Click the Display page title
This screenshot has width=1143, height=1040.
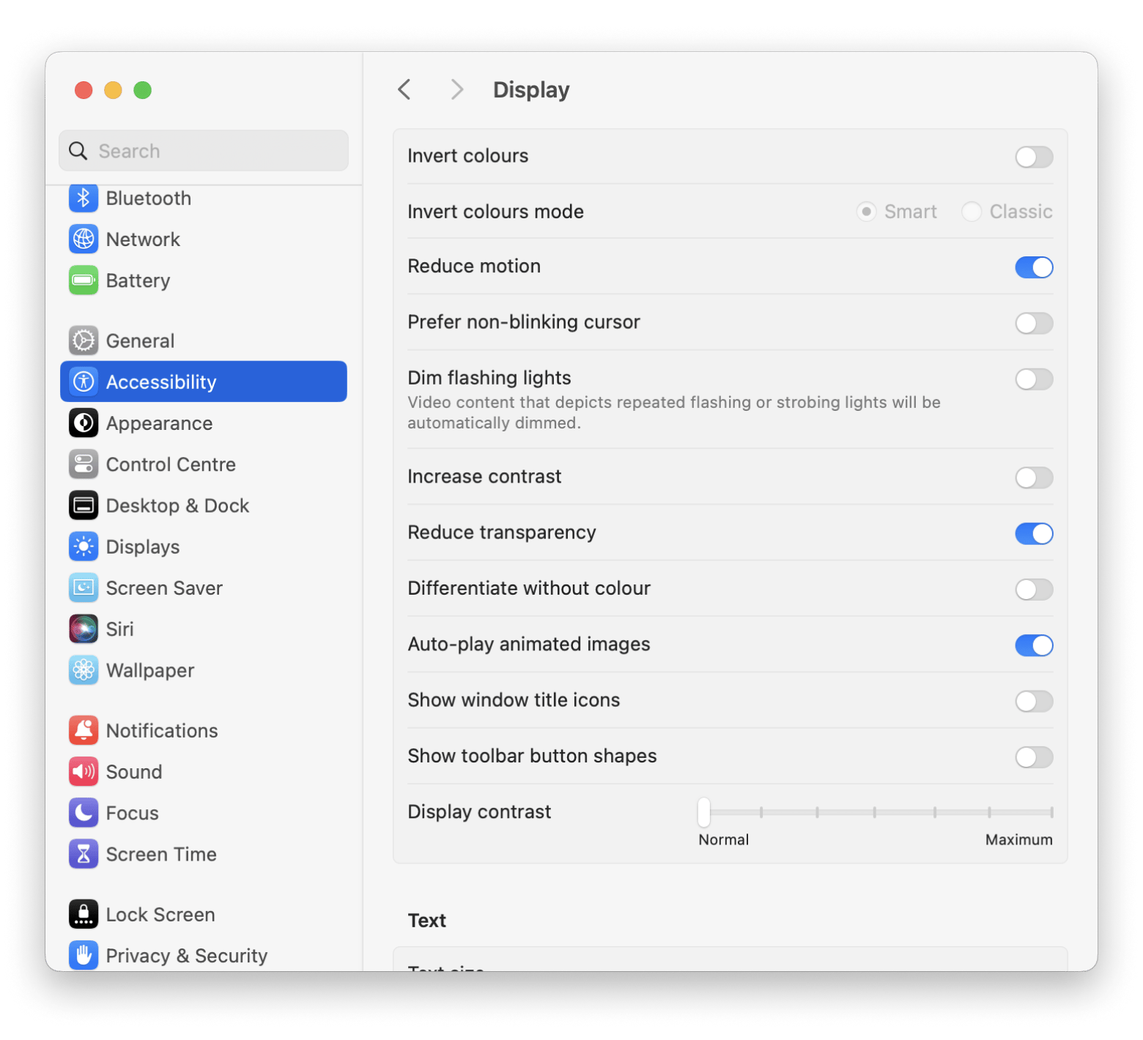click(x=531, y=89)
